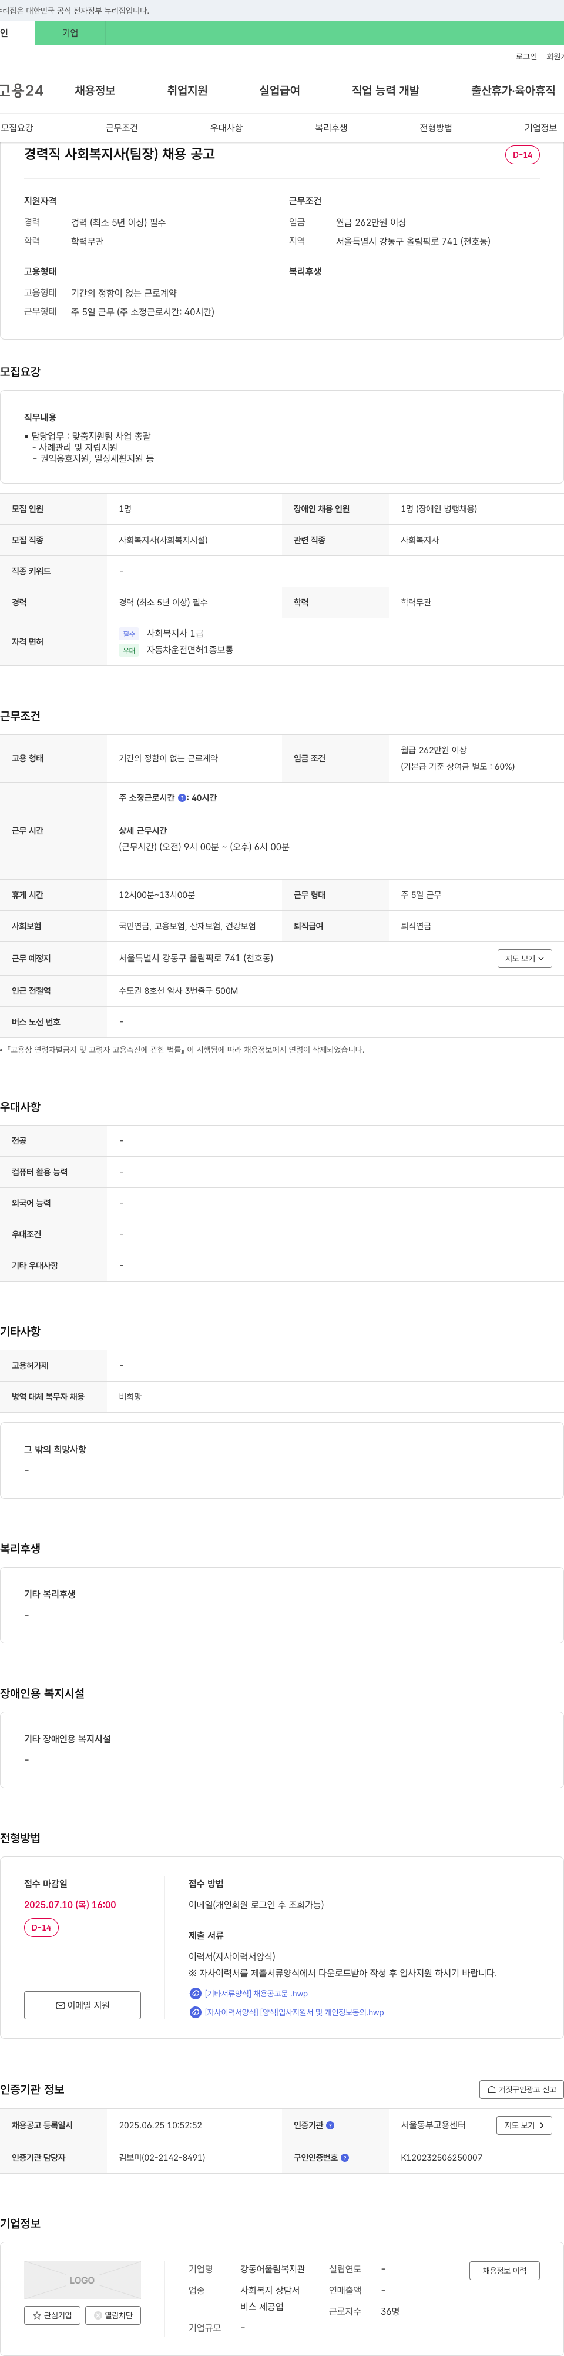Image resolution: width=564 pixels, height=2356 pixels.
Task: Jump to the 근무조건 section tab
Action: coord(122,128)
